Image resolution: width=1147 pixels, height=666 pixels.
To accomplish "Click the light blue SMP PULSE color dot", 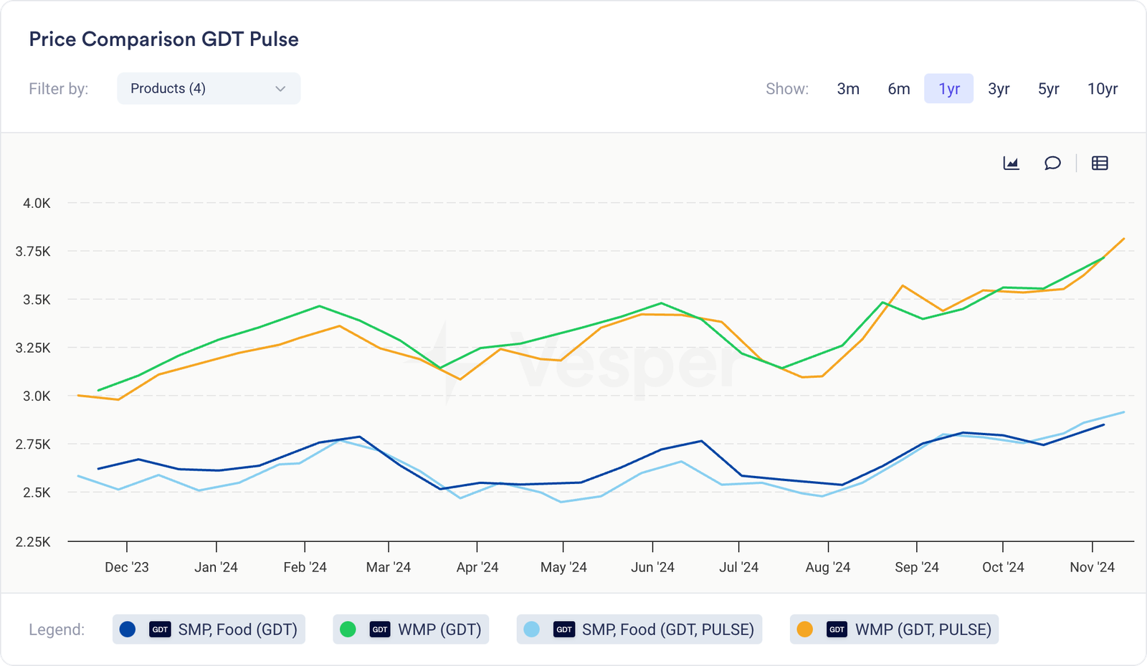I will tap(531, 629).
